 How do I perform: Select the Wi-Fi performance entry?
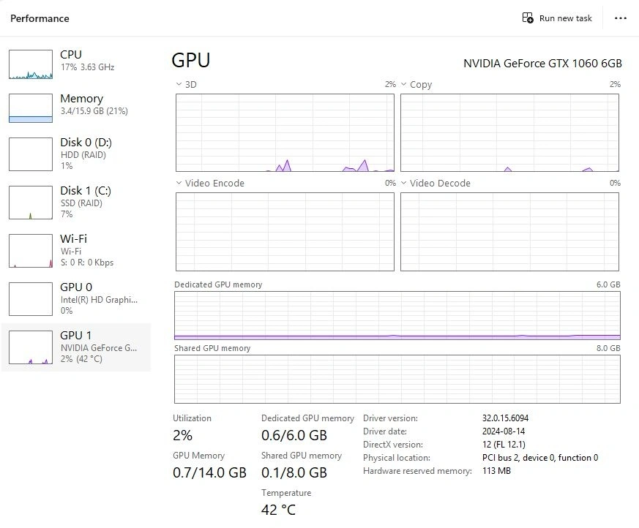73,239
